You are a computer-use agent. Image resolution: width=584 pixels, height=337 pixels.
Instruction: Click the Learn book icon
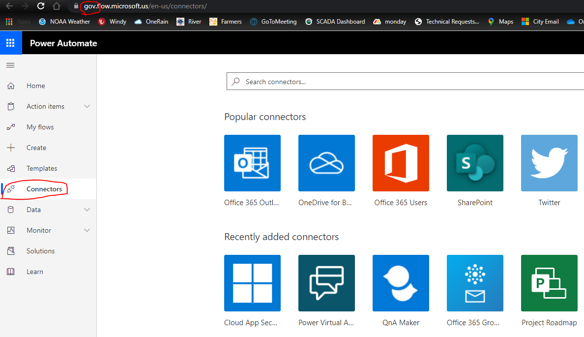(x=11, y=272)
